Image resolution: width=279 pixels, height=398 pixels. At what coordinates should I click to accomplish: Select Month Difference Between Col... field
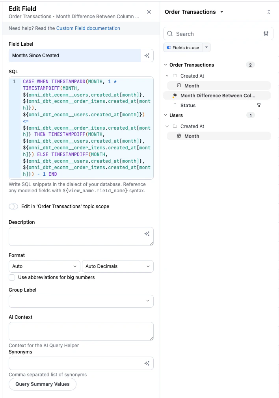click(217, 95)
